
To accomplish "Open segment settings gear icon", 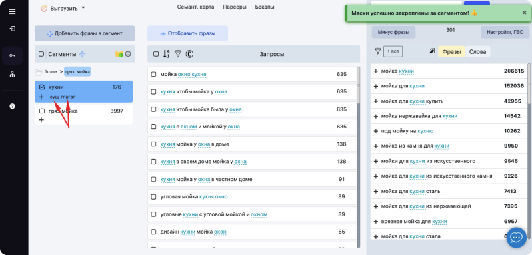I will pyautogui.click(x=128, y=53).
